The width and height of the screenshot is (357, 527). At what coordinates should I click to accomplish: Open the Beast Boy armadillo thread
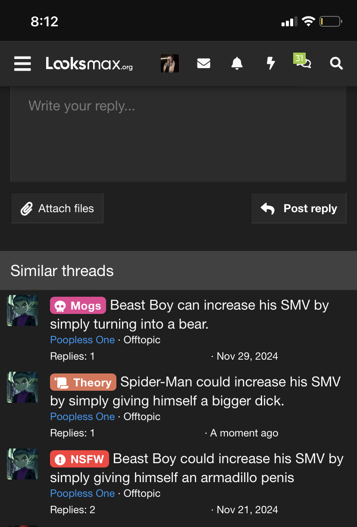click(197, 468)
